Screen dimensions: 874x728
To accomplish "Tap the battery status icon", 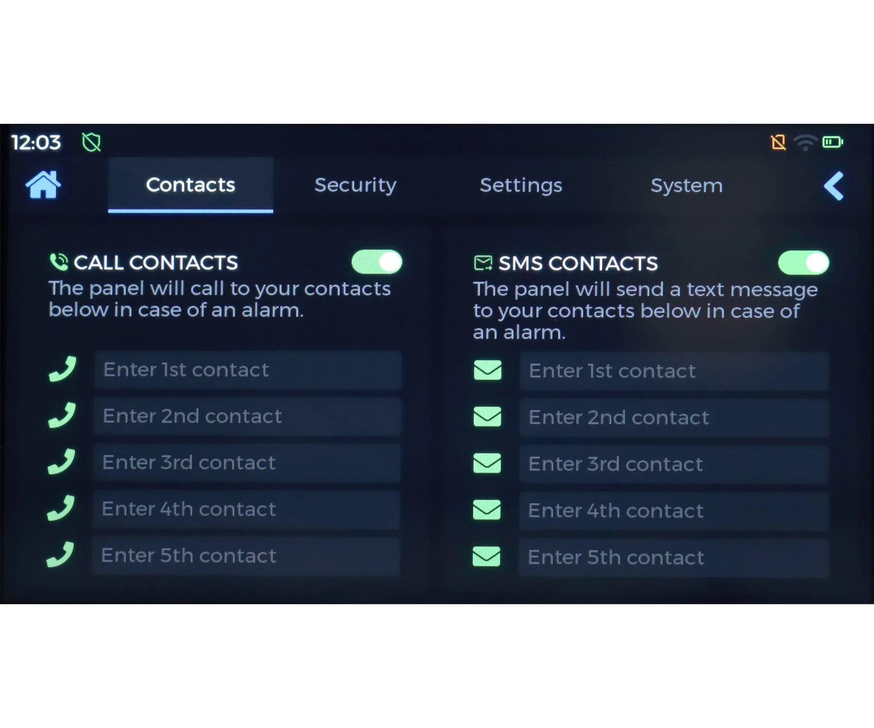I will click(833, 142).
